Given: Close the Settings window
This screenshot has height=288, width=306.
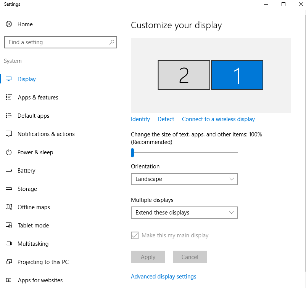Looking at the screenshot, I should coord(301,4).
